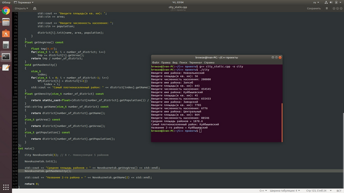The width and height of the screenshot is (344, 193).
Task: Open the C++ language selector in status bar
Action: pyautogui.click(x=263, y=191)
